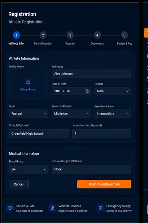Click the Cancel button

(19, 184)
